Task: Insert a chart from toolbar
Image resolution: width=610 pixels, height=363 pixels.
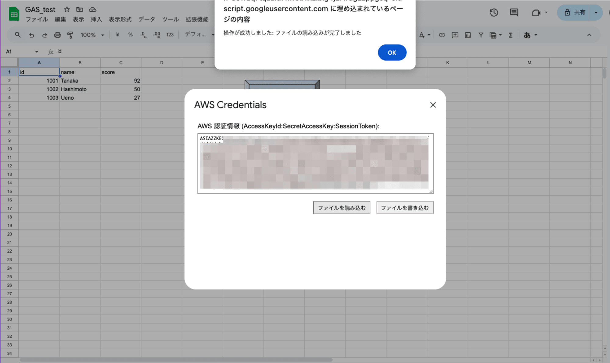Action: tap(468, 35)
